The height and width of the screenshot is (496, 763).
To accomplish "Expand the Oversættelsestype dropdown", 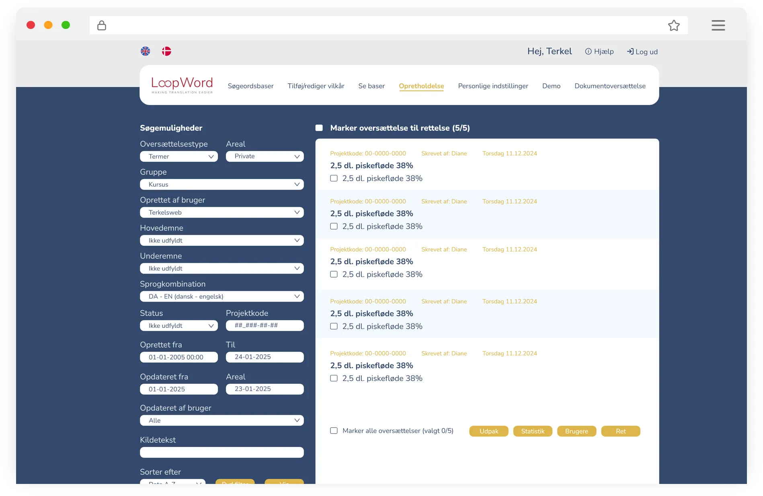I will click(x=179, y=156).
